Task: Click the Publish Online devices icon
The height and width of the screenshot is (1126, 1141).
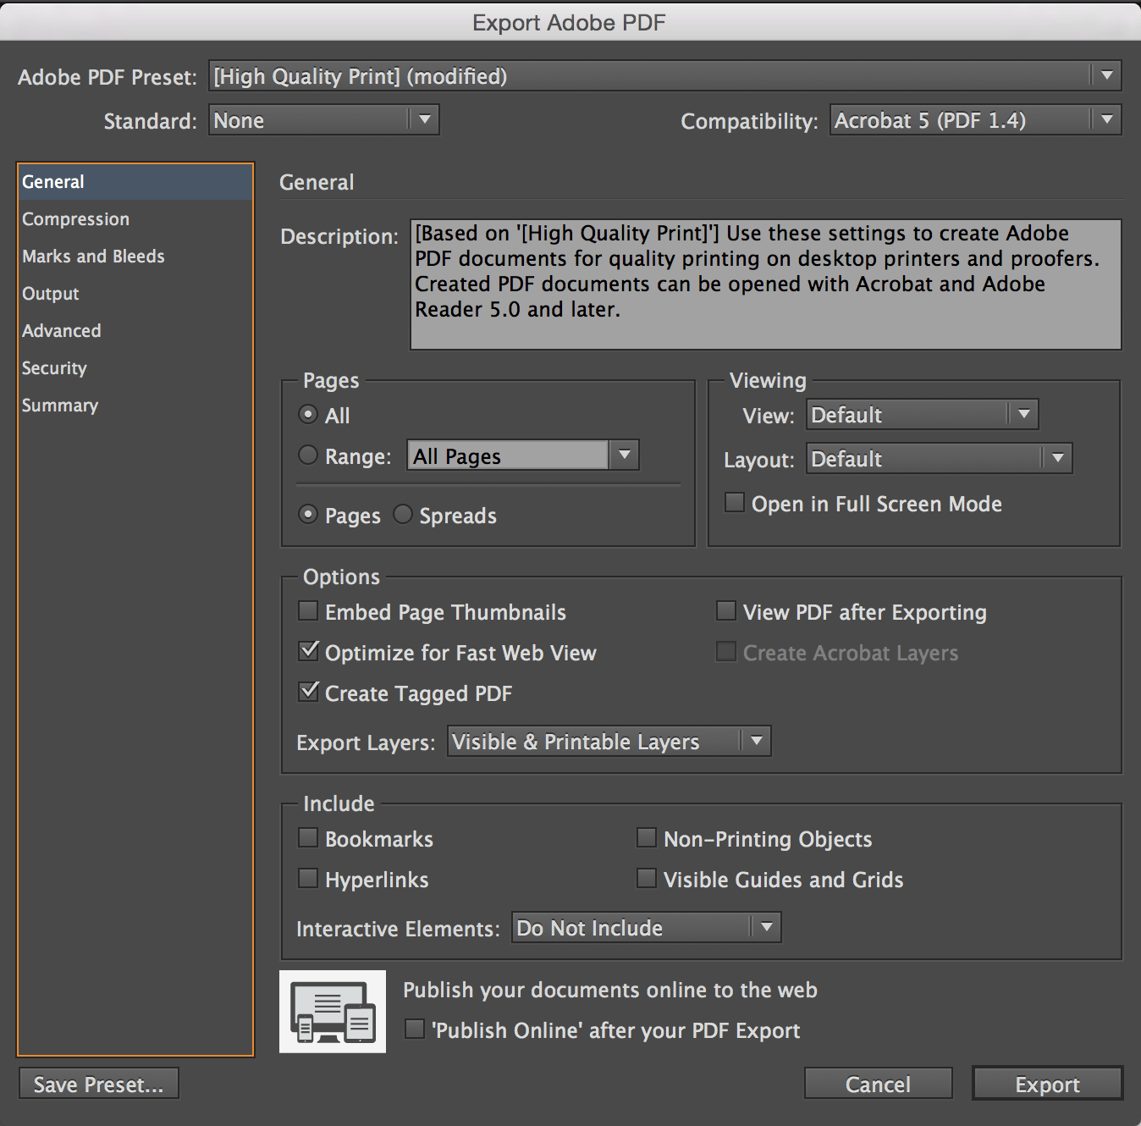Action: pos(333,1012)
